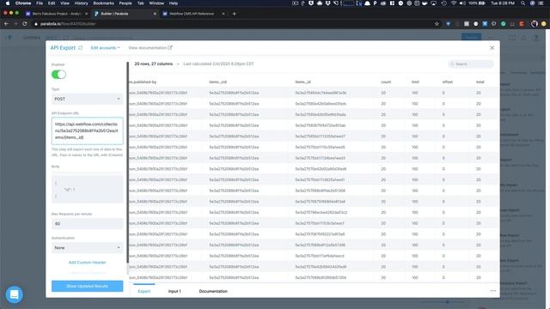Open the Bookmarks menu in menu bar
This screenshot has height=309, width=550.
[x=103, y=3]
